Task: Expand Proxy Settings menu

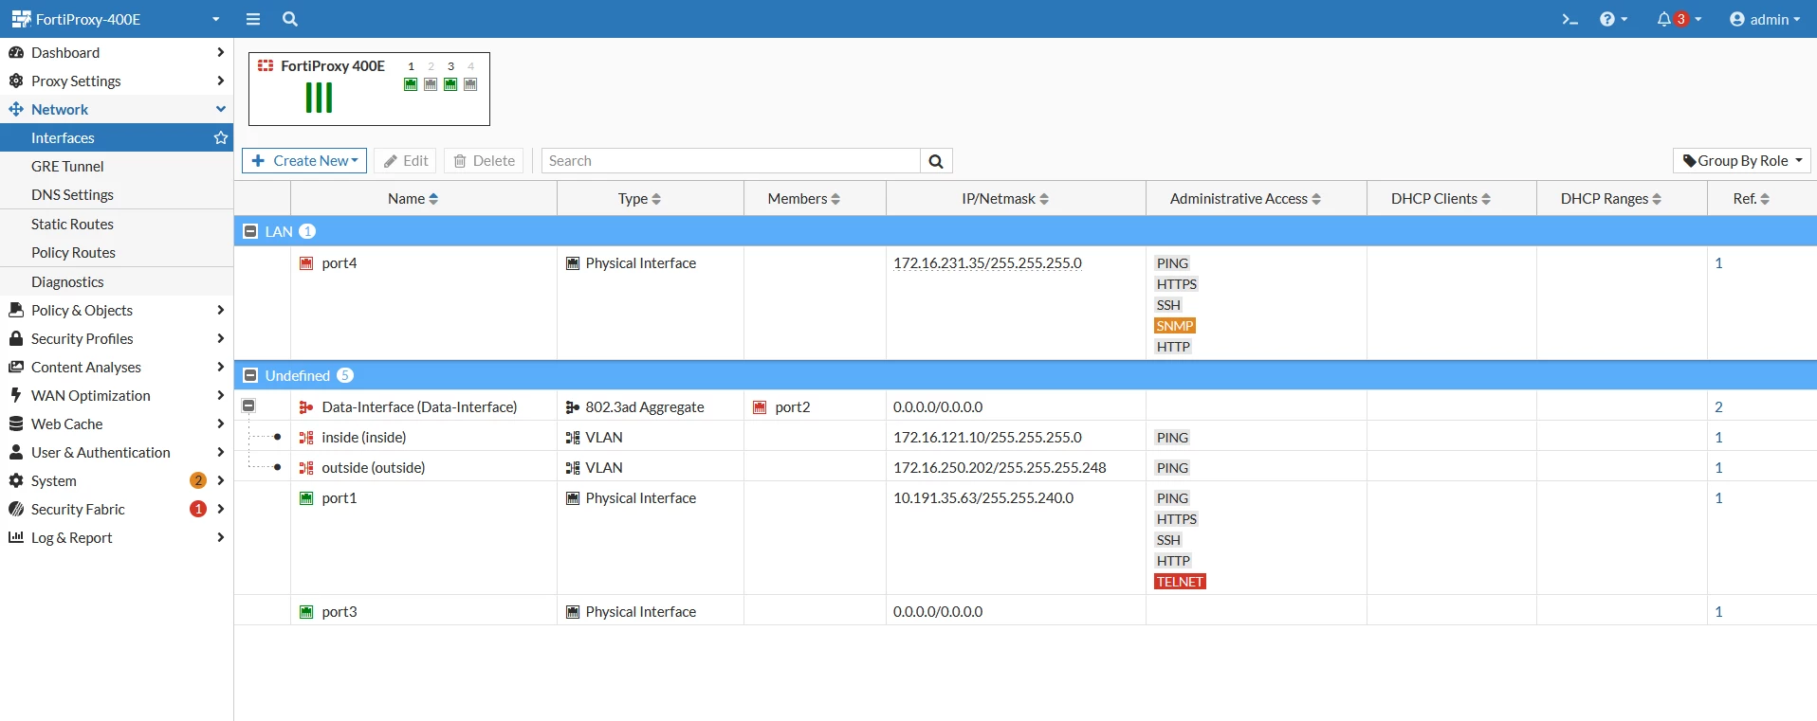Action: click(x=117, y=81)
